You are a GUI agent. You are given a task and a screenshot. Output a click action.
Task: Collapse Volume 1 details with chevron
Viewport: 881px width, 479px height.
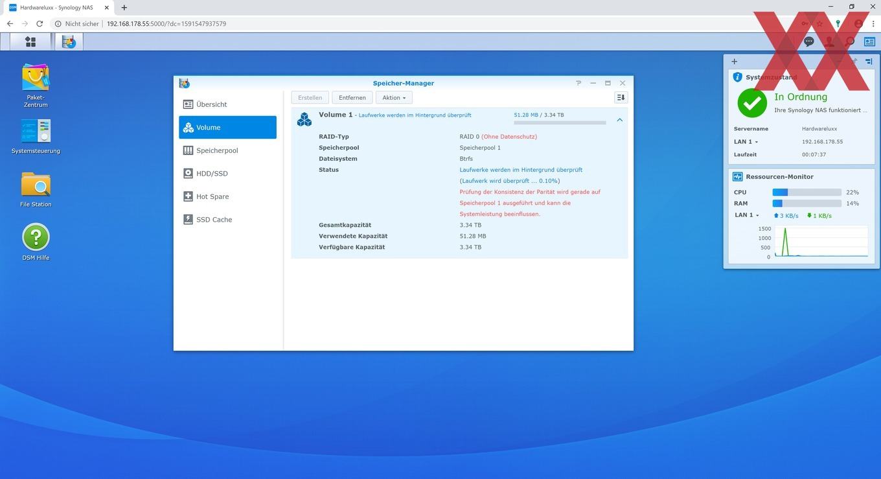620,120
